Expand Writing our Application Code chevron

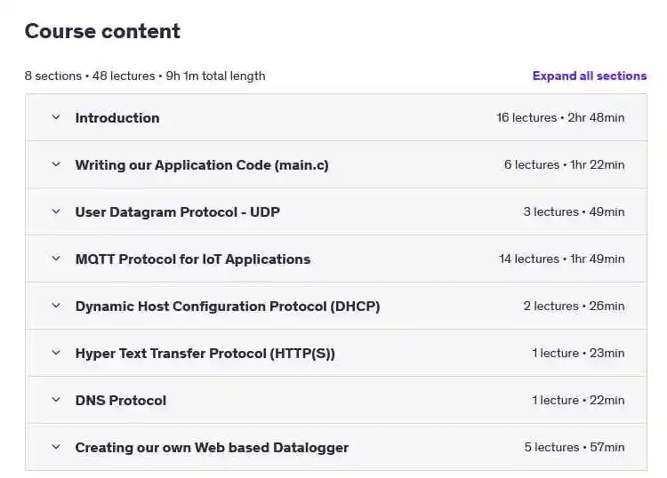point(56,164)
